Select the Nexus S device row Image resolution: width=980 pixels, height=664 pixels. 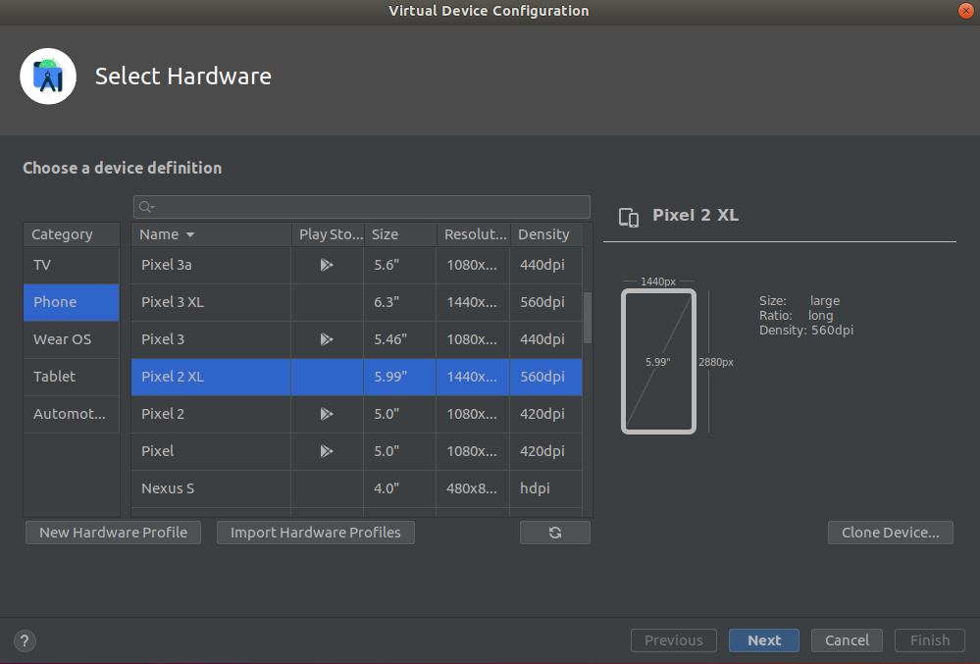[357, 488]
